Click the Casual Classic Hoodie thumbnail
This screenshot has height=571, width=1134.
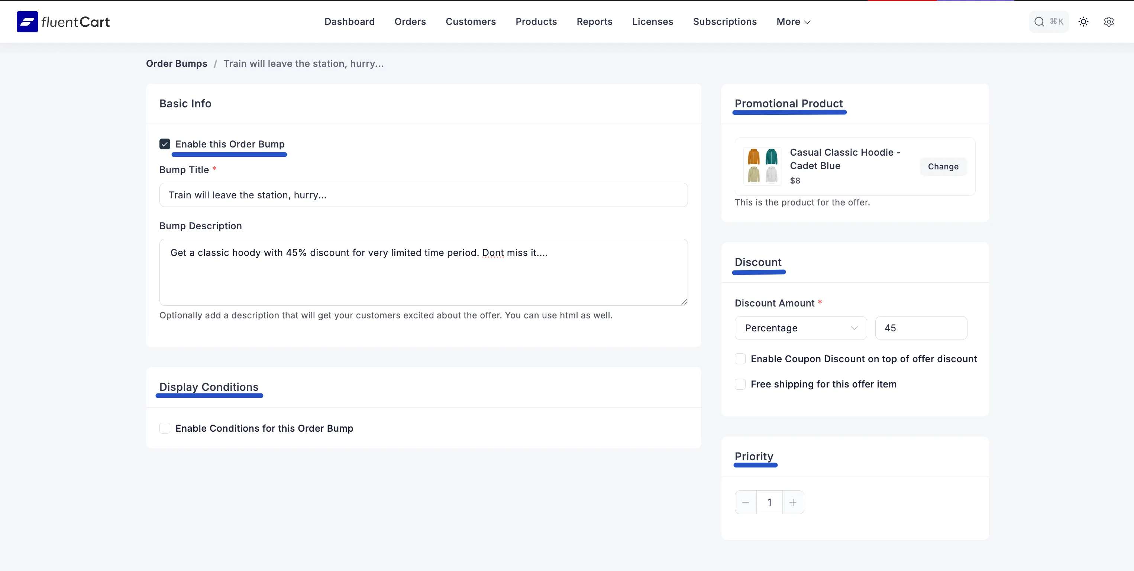[x=762, y=166]
